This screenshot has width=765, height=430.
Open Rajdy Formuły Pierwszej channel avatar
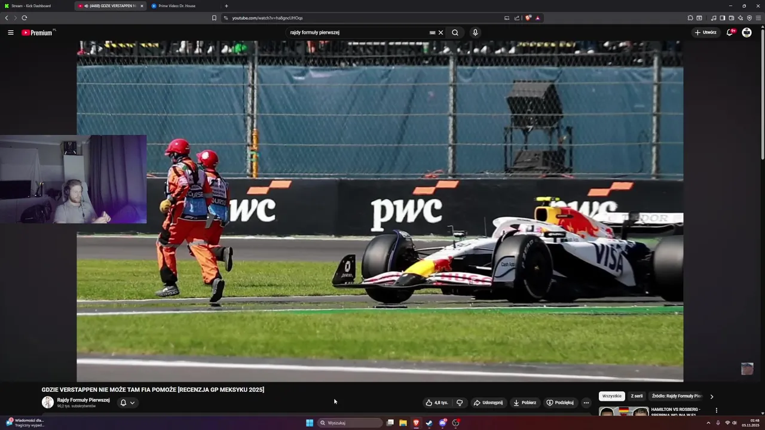[48, 403]
